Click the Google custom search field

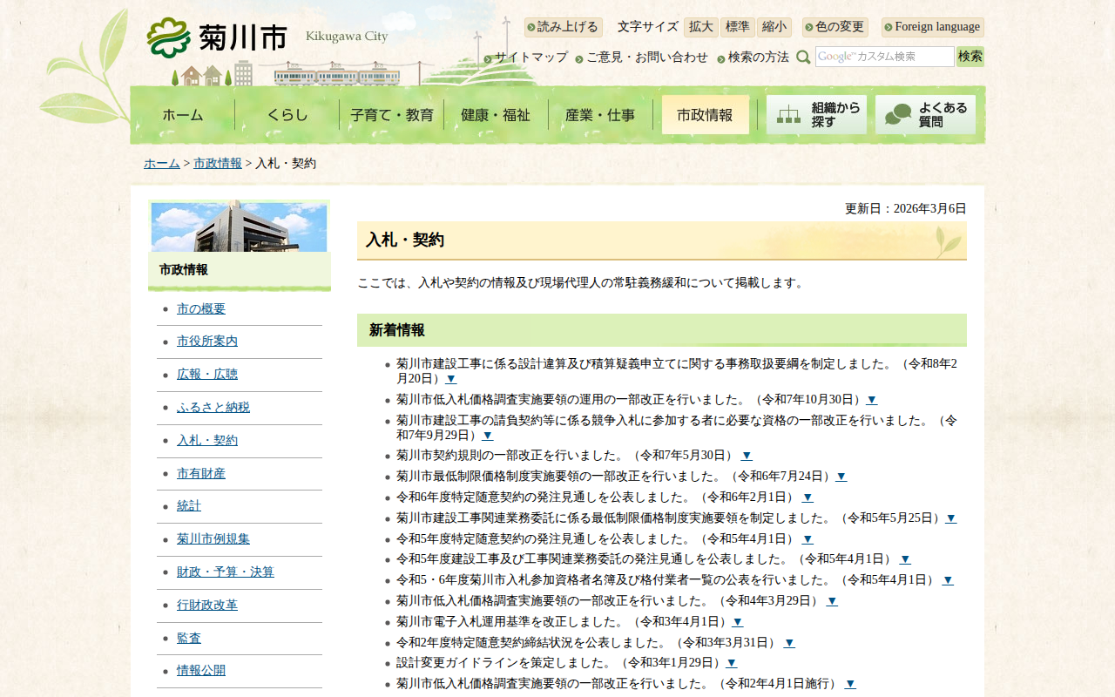point(885,57)
